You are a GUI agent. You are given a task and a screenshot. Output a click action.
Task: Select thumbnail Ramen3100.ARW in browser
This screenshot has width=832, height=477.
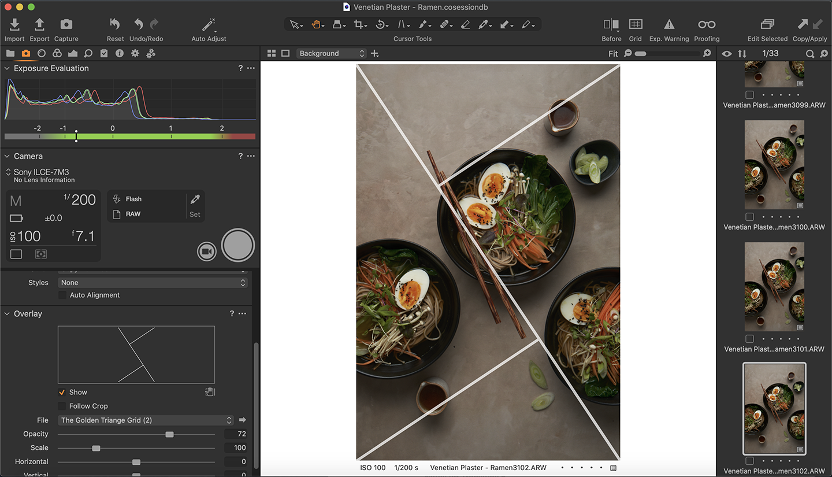coord(774,165)
